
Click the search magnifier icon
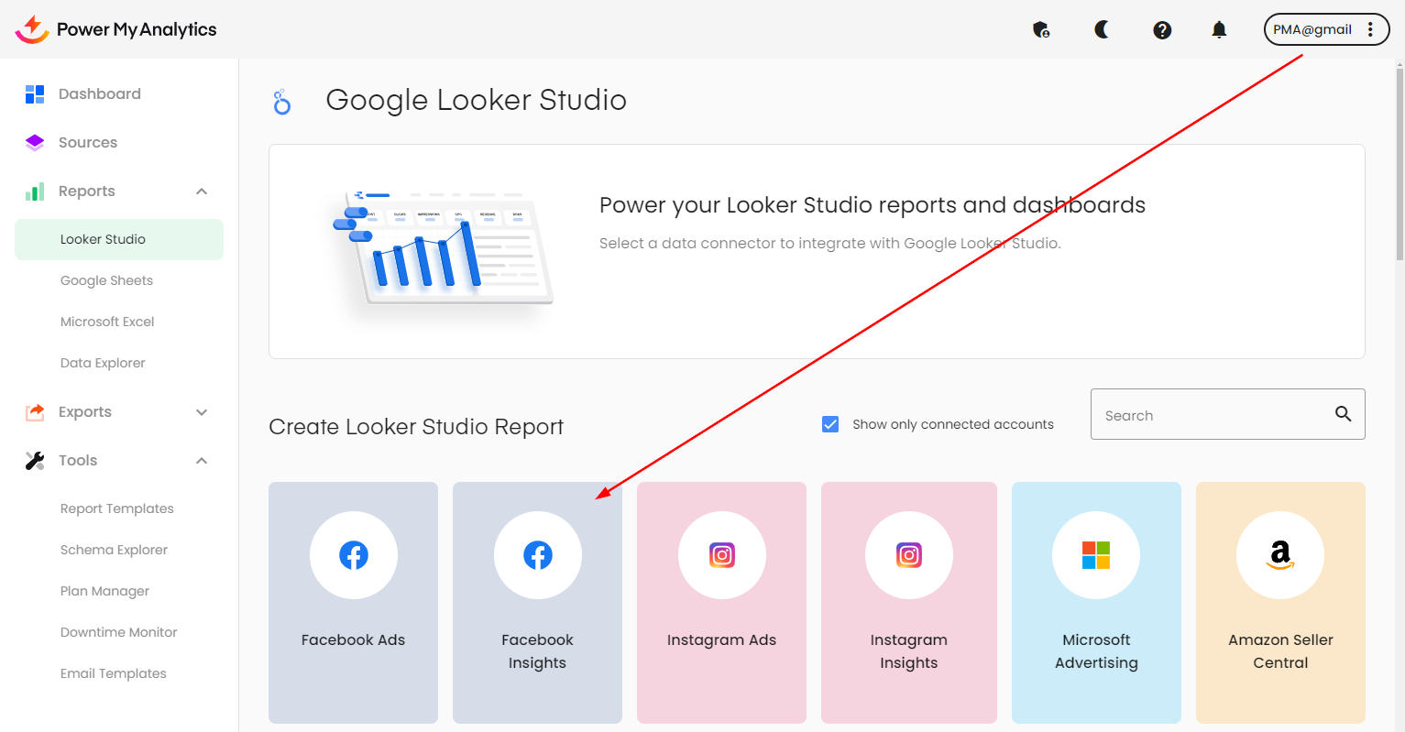[1343, 414]
